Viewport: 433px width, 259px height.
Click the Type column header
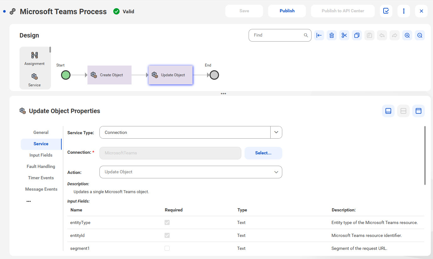tap(242, 210)
